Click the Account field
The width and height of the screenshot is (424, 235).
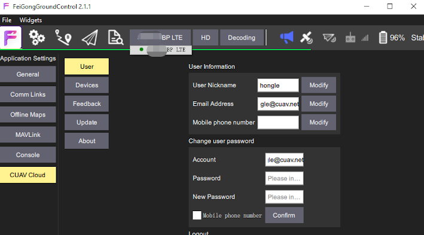click(x=284, y=160)
